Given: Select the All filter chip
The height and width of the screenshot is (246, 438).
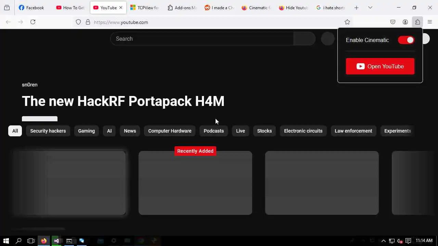Looking at the screenshot, I should coord(15,131).
